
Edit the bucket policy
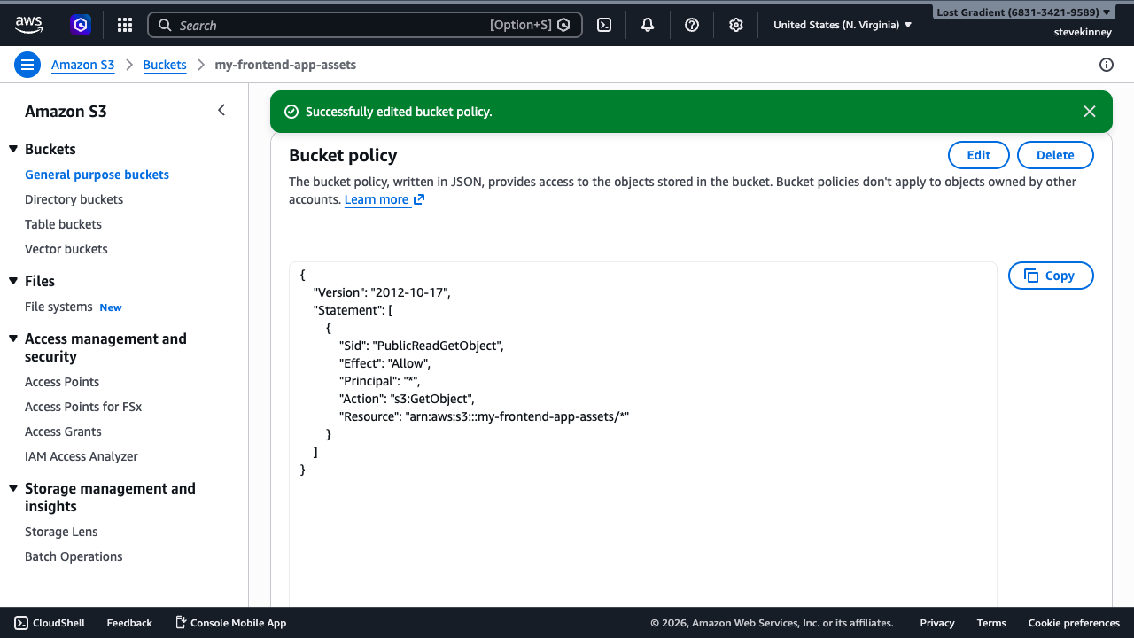[979, 155]
